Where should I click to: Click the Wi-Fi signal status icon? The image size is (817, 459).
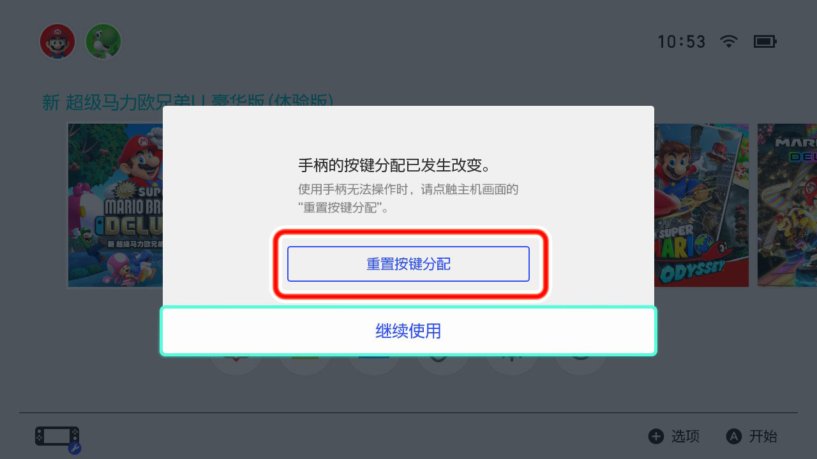pos(728,41)
